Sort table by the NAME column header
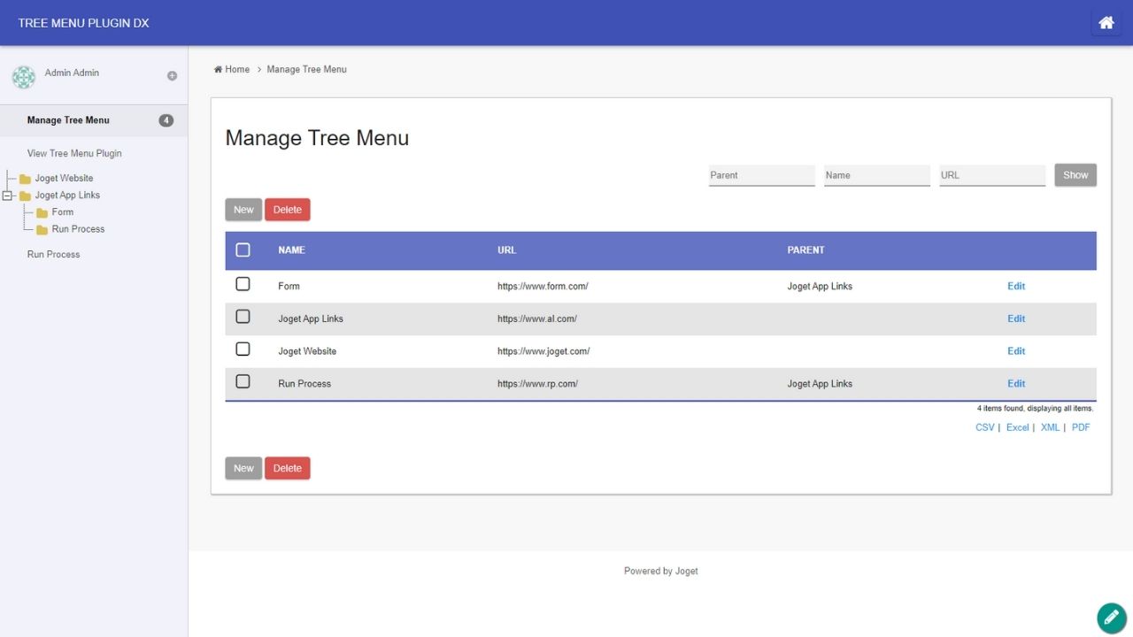This screenshot has width=1133, height=637. point(291,250)
